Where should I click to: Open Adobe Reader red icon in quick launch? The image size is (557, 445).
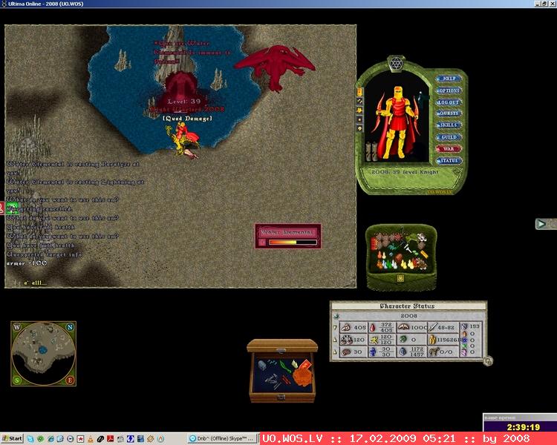pyautogui.click(x=111, y=439)
